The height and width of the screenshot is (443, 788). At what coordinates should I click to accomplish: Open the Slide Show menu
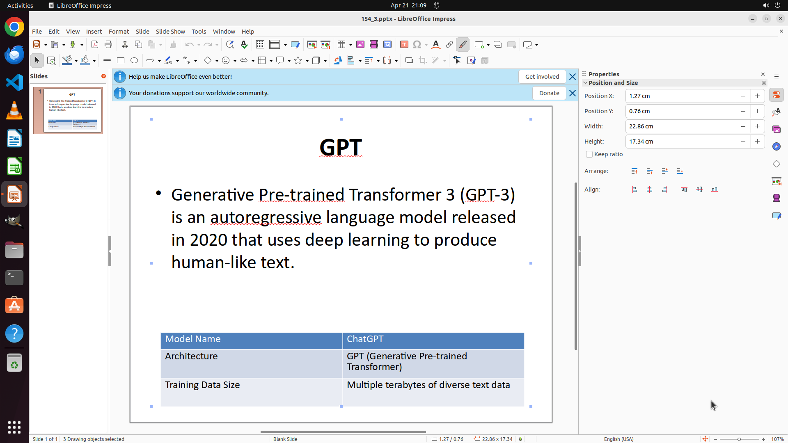point(170,32)
